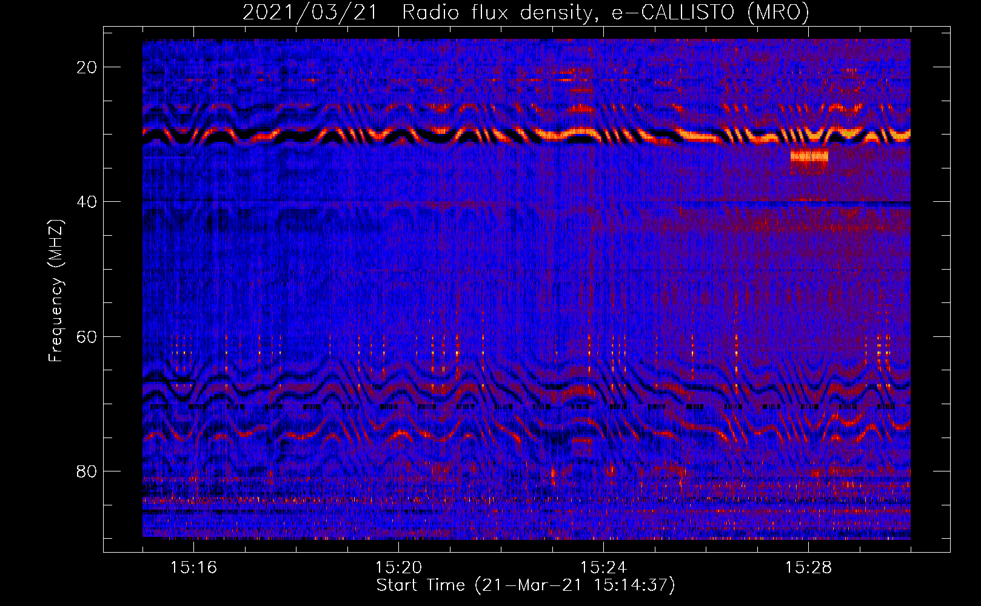Click the 80 MHz frequency tick label
This screenshot has height=606, width=981.
click(87, 471)
